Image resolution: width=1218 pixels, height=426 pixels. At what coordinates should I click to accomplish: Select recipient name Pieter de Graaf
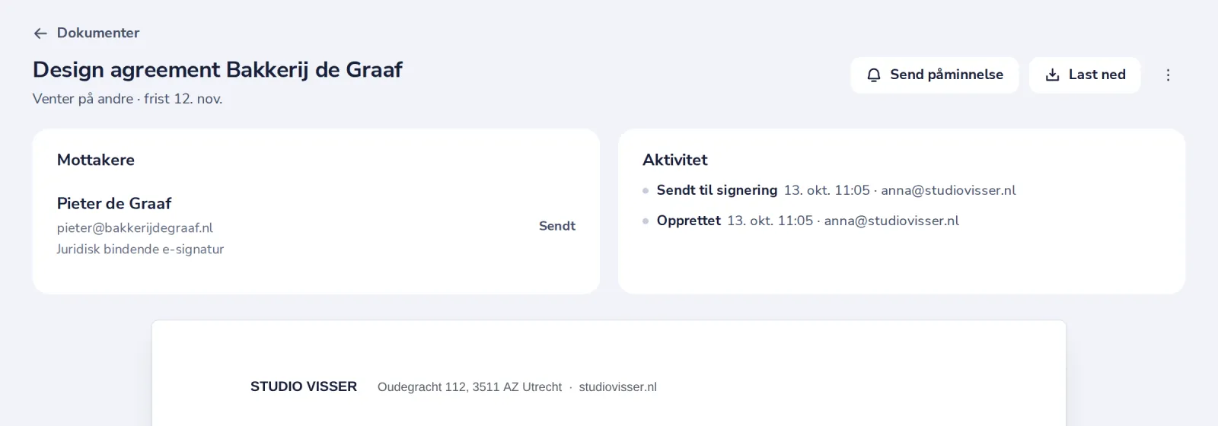114,203
